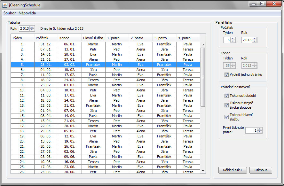Screen dimensions: 284x186
Task: Click the Počátek column header
Action: coord(46,38)
